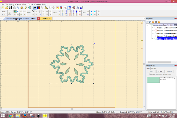Click the hand pan tool icon

tap(53, 8)
